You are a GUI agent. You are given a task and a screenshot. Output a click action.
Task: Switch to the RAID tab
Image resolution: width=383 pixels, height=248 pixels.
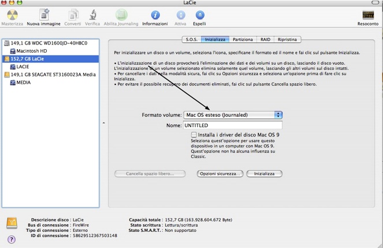pos(266,39)
